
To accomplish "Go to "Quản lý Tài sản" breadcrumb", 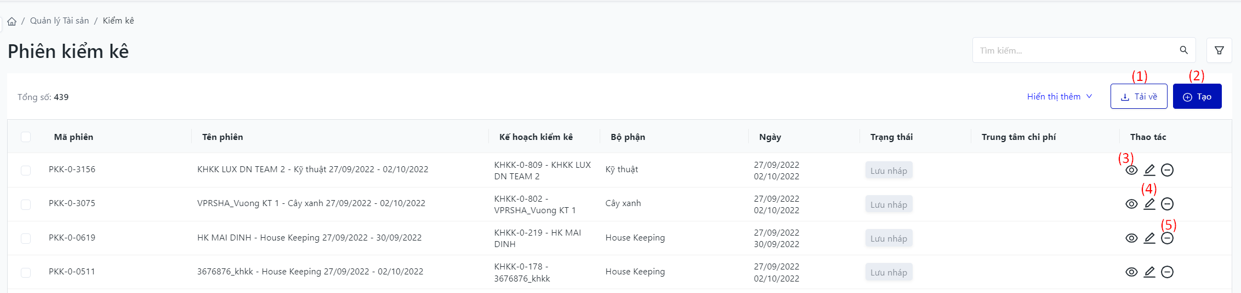I will (59, 21).
